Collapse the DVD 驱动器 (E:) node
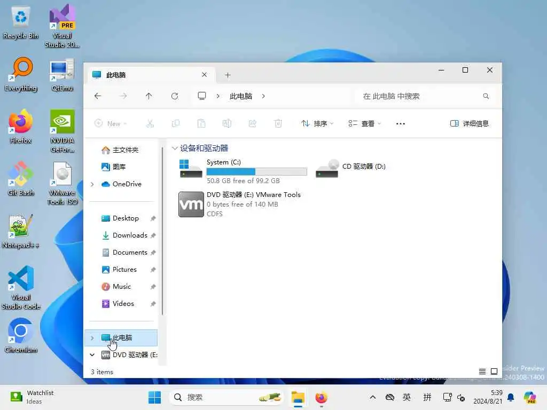Image resolution: width=547 pixels, height=410 pixels. pyautogui.click(x=92, y=355)
